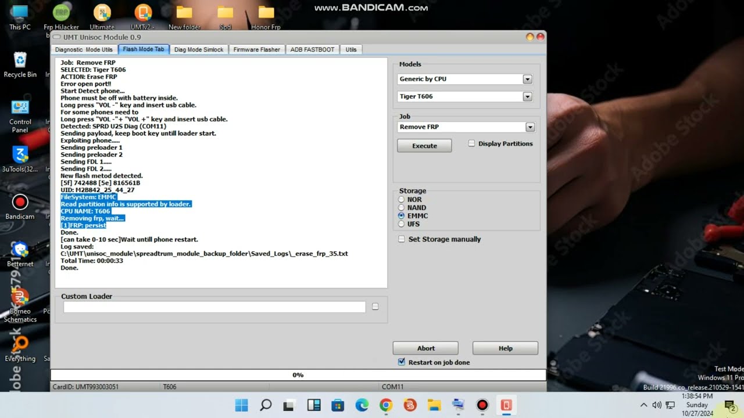This screenshot has width=744, height=418.
Task: Toggle Display Partitions checkbox
Action: 471,143
